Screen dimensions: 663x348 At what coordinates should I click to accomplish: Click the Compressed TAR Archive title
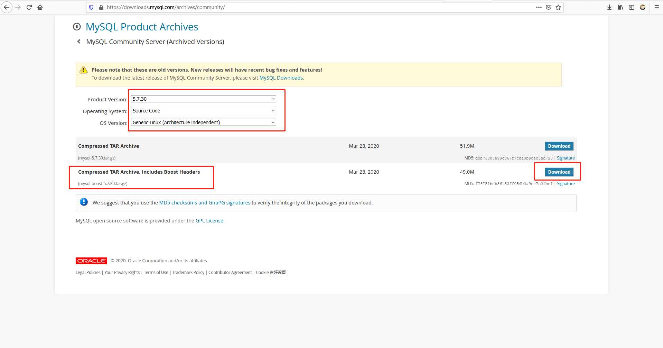(109, 146)
